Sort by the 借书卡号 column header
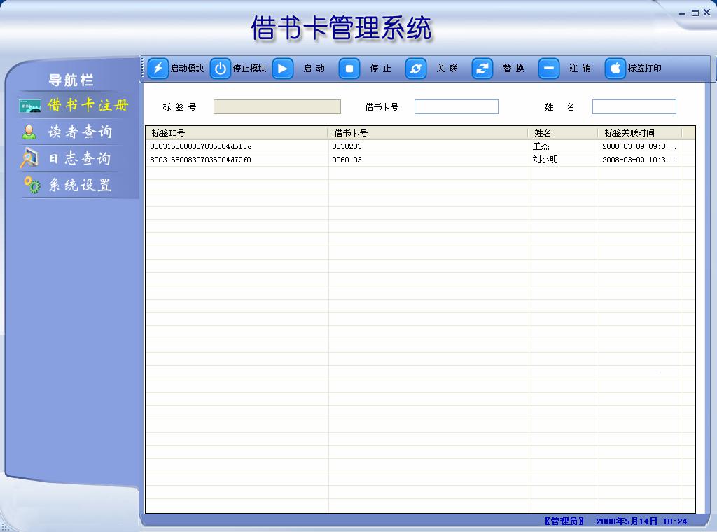 pos(428,133)
